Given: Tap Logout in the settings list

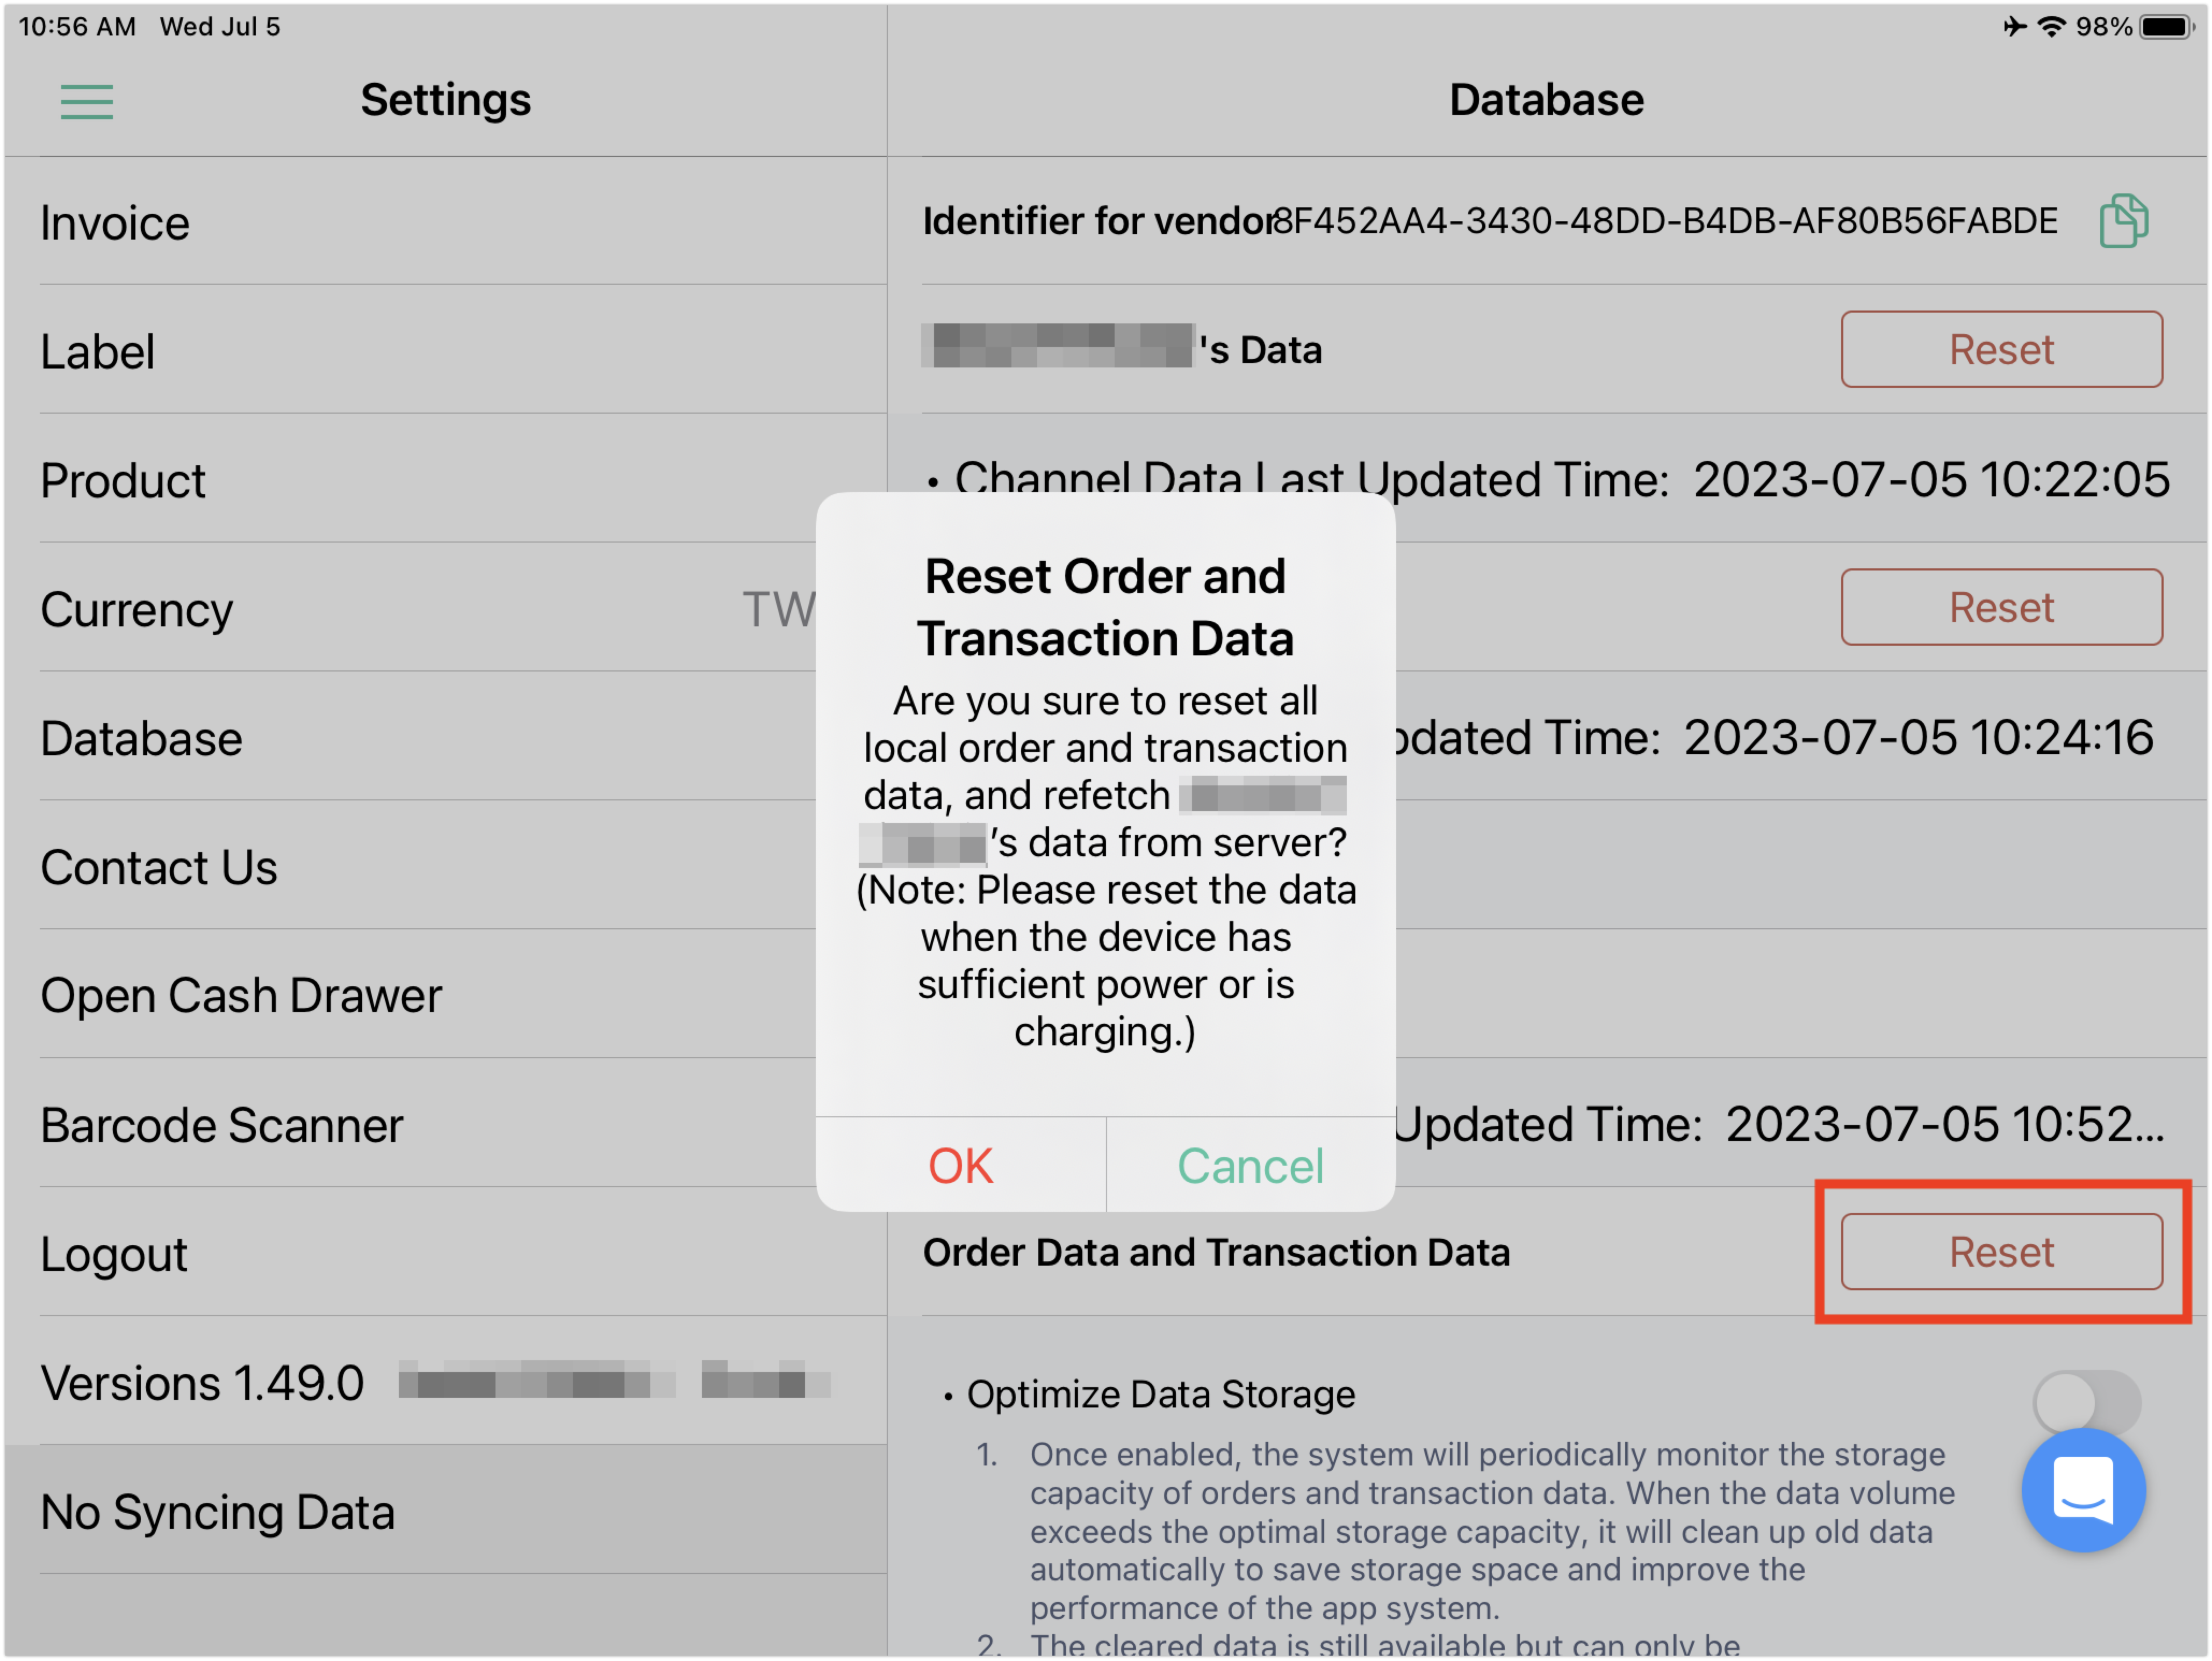Looking at the screenshot, I should [445, 1253].
